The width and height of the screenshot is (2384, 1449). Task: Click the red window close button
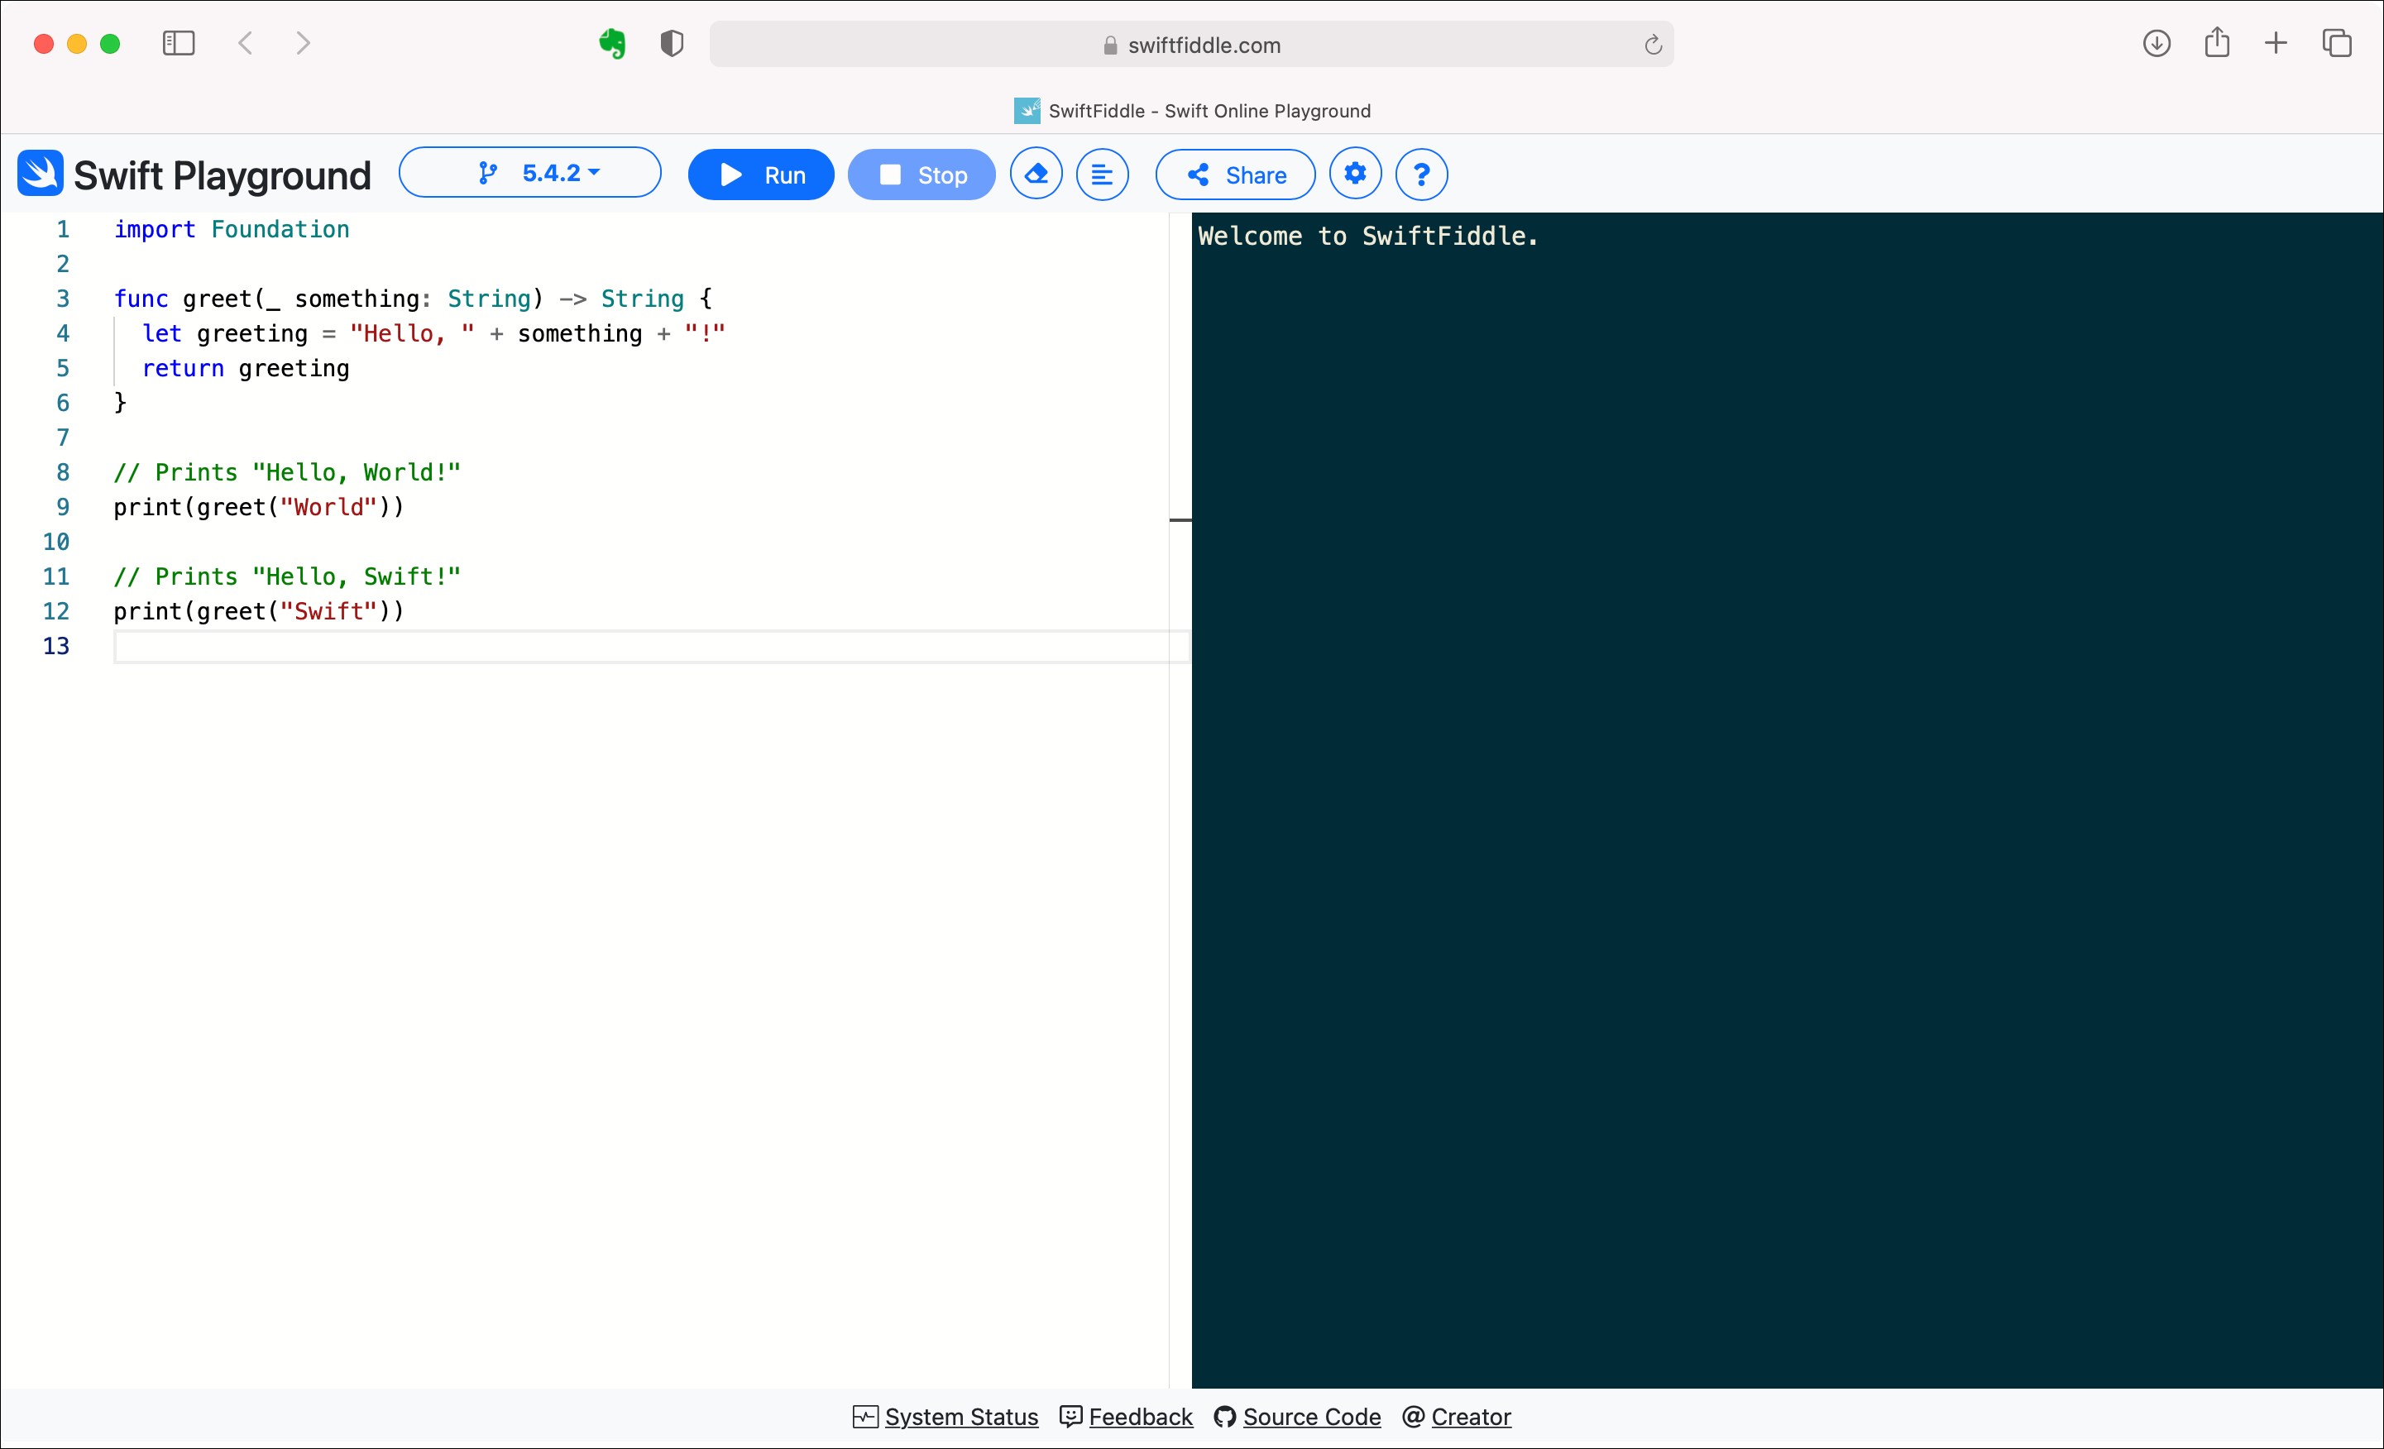pyautogui.click(x=44, y=44)
